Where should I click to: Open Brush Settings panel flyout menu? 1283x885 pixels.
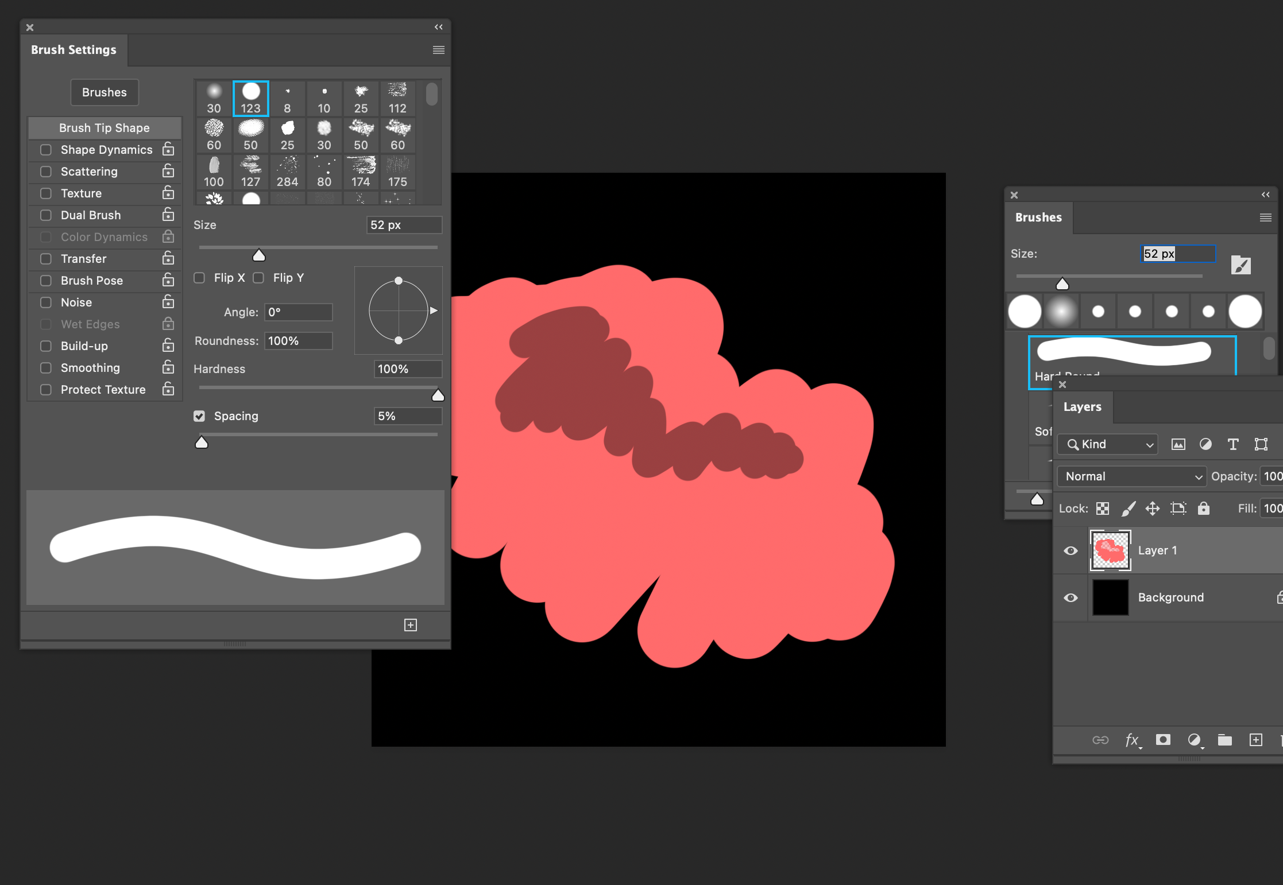click(439, 50)
